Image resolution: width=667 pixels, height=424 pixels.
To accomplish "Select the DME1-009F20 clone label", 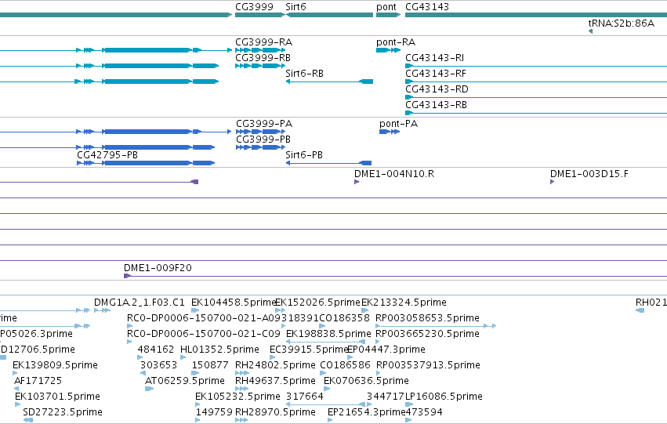I will click(158, 268).
